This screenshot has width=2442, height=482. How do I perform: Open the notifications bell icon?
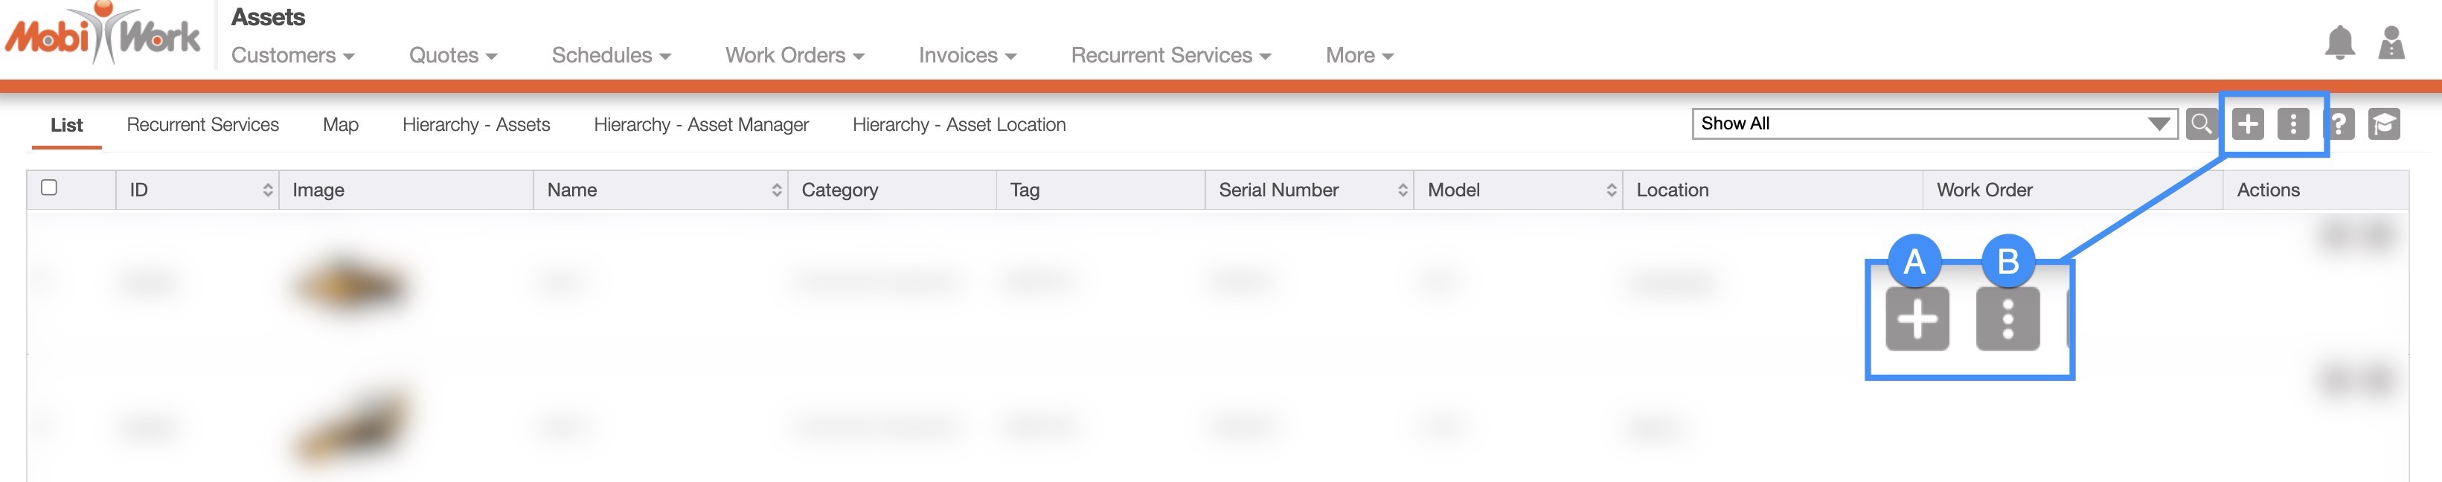[x=2339, y=44]
